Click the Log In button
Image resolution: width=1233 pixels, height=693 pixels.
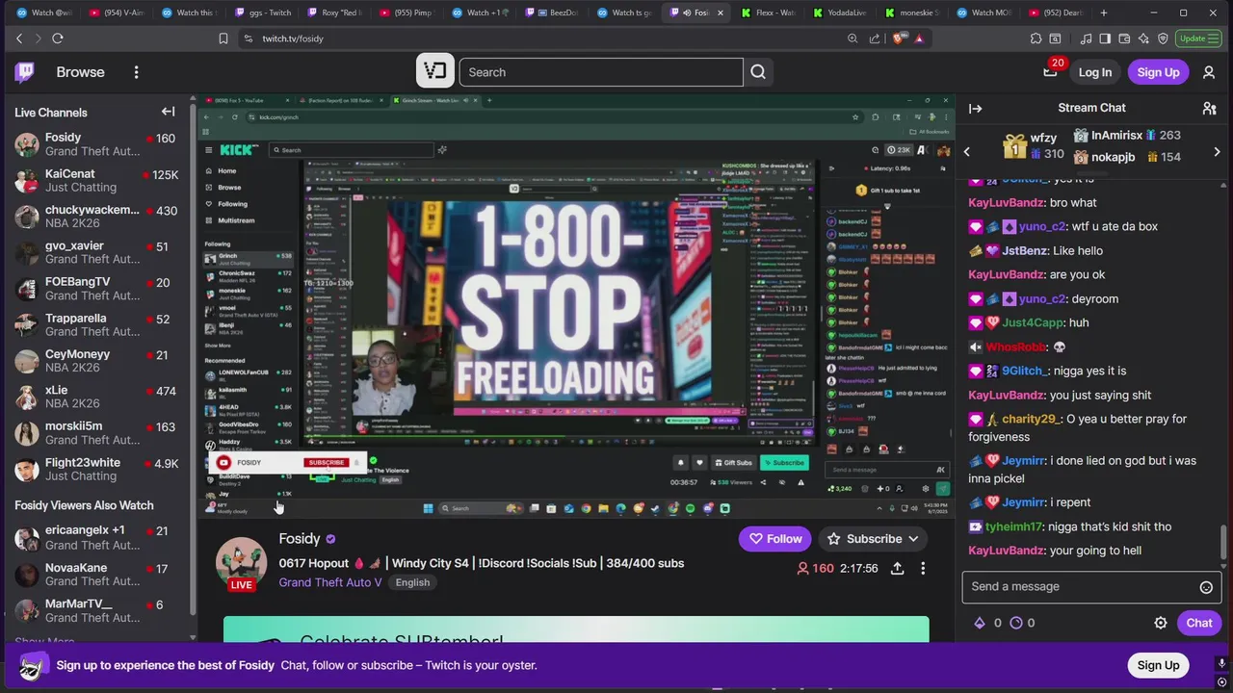1094,72
